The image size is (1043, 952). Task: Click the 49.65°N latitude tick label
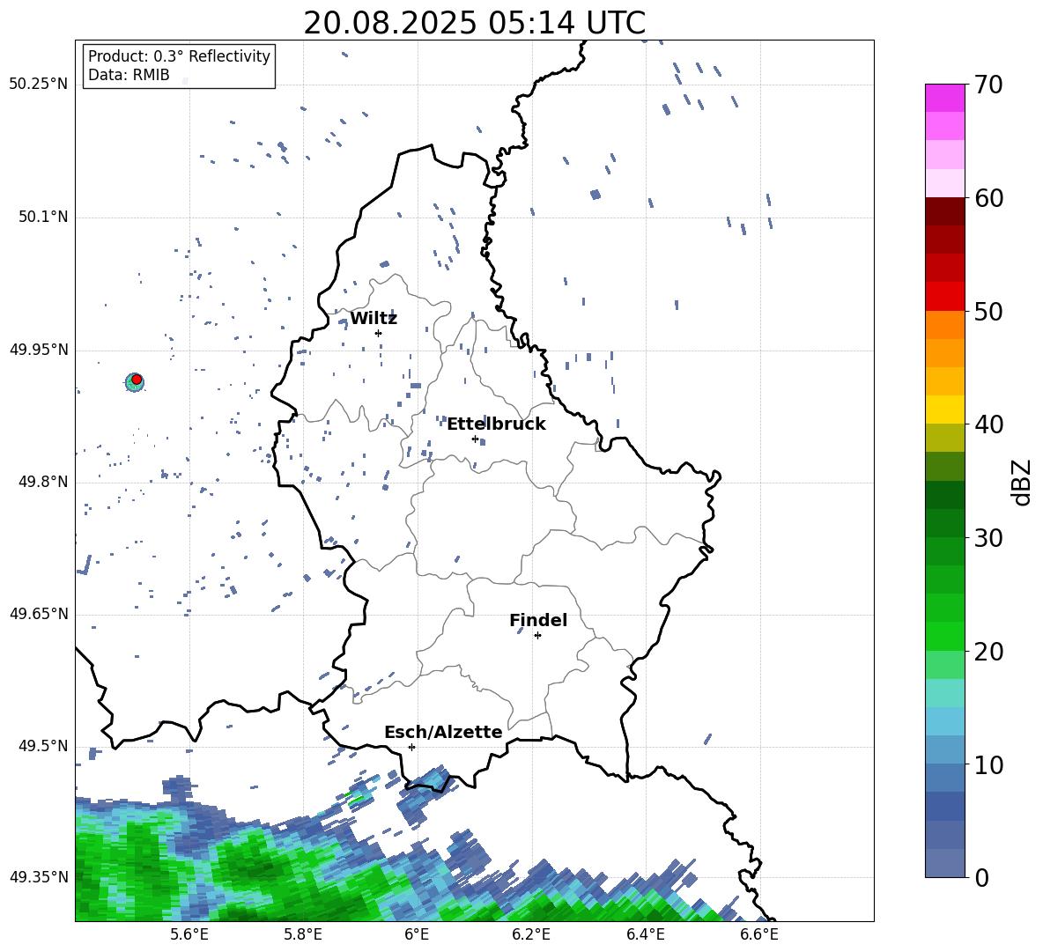[39, 614]
